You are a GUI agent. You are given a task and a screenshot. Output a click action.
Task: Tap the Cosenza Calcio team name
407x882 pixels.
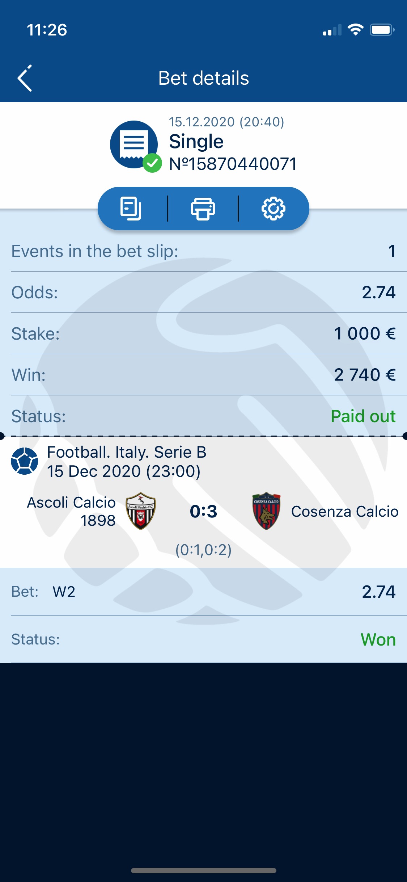click(x=345, y=511)
